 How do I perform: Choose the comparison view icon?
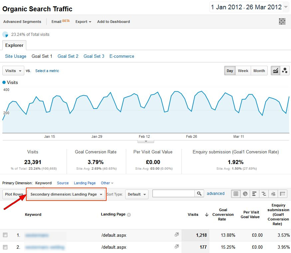coord(264,194)
